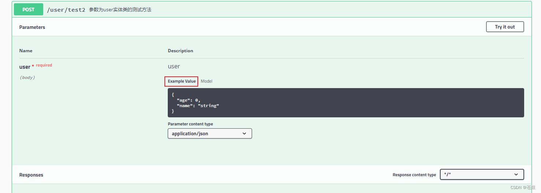This screenshot has width=541, height=193.
Task: Click the Response content type label
Action: [x=414, y=175]
